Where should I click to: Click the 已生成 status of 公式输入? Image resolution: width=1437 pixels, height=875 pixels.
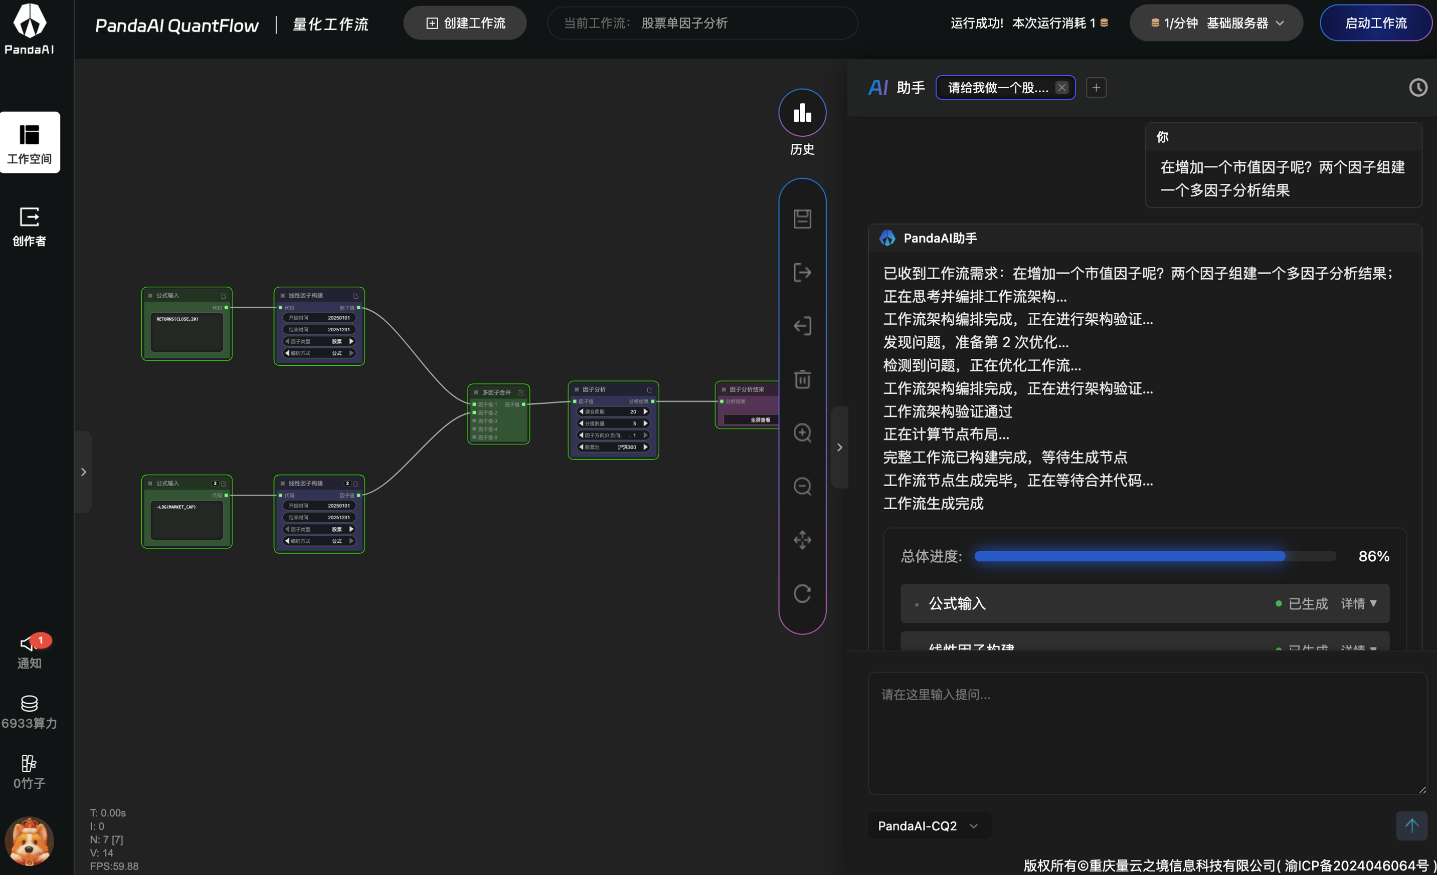tap(1302, 603)
